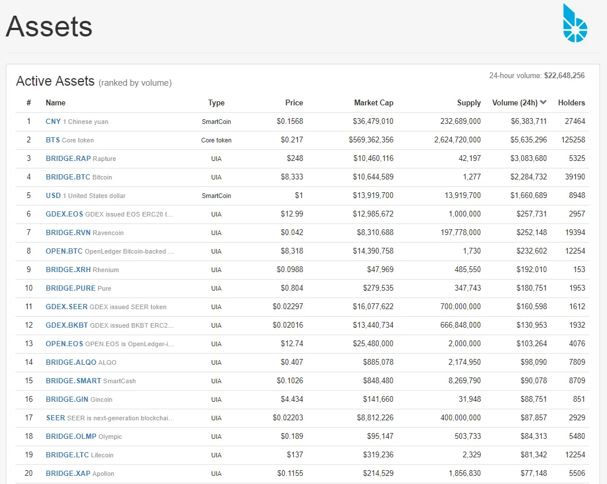The width and height of the screenshot is (607, 484).
Task: Click CNY volume $6,383,711
Action: coord(529,122)
